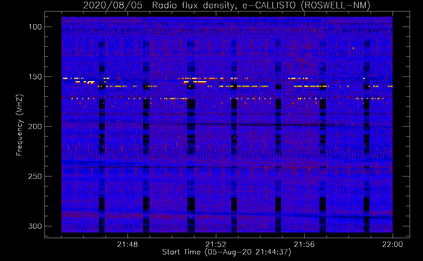Click the '150' frequency tick label
The image size is (423, 261).
coord(35,77)
